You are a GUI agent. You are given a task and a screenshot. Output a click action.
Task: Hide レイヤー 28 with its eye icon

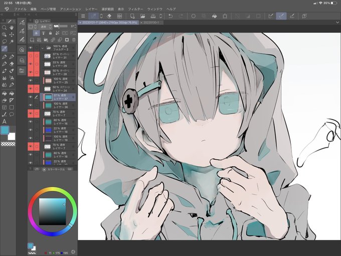(31, 72)
